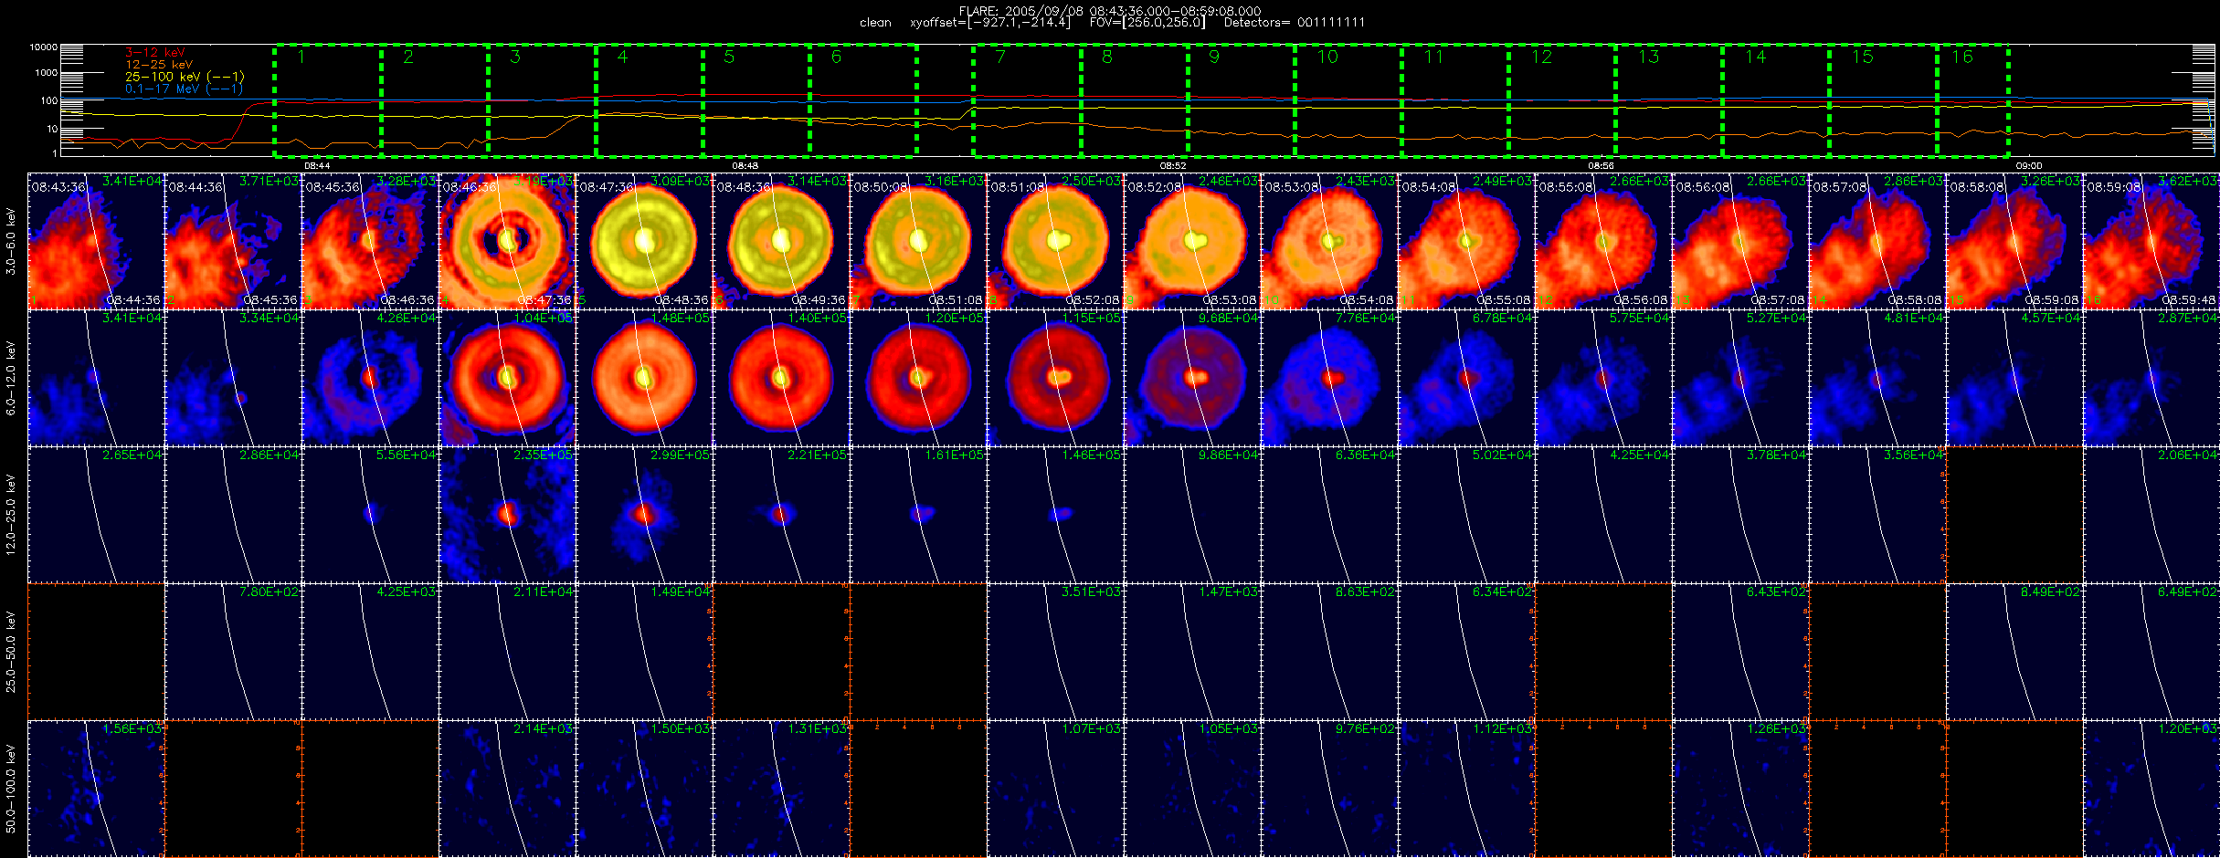Select interval box 7 on the light curve
2220x858 pixels.
1027,99
